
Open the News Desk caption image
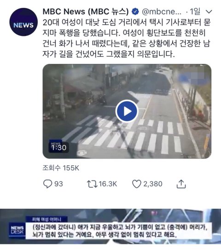click(110, 226)
